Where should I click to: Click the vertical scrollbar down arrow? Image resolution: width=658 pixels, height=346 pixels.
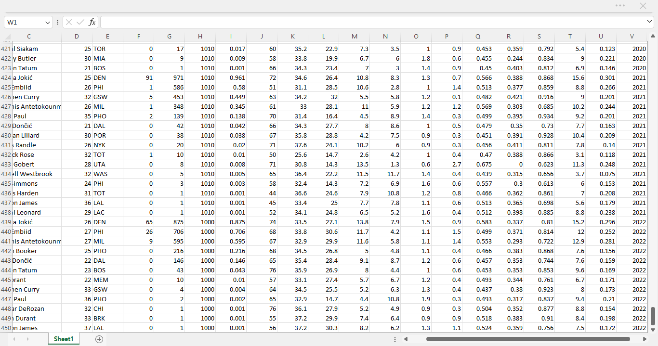pos(653,329)
